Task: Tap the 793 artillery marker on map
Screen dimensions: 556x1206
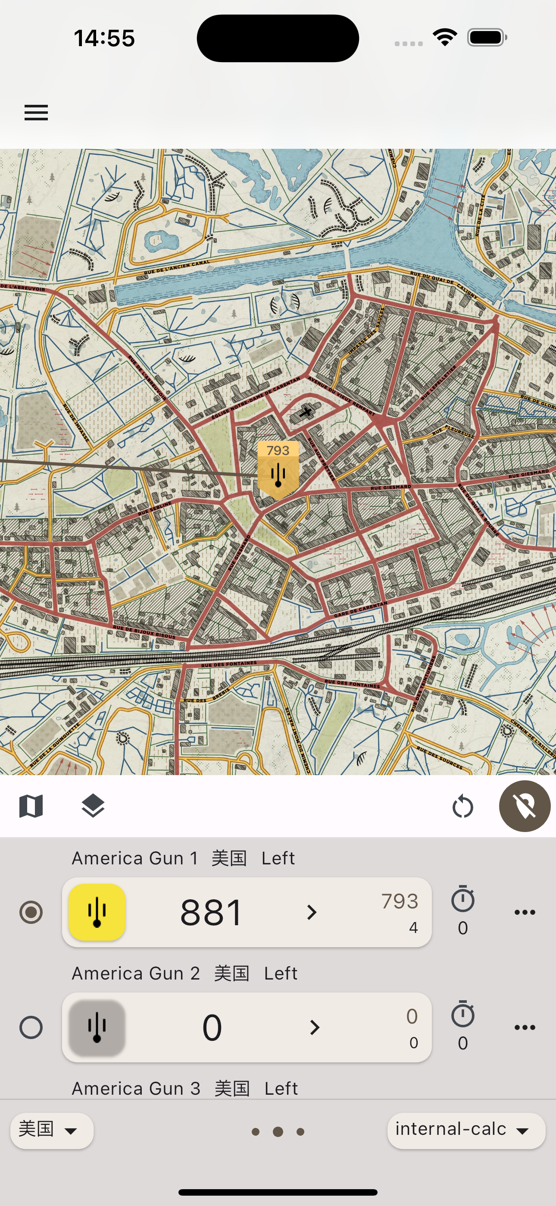Action: 278,470
